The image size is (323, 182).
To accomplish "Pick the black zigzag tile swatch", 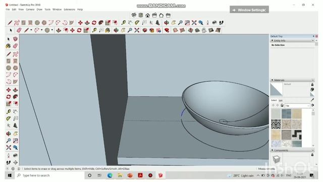I will (297, 134).
